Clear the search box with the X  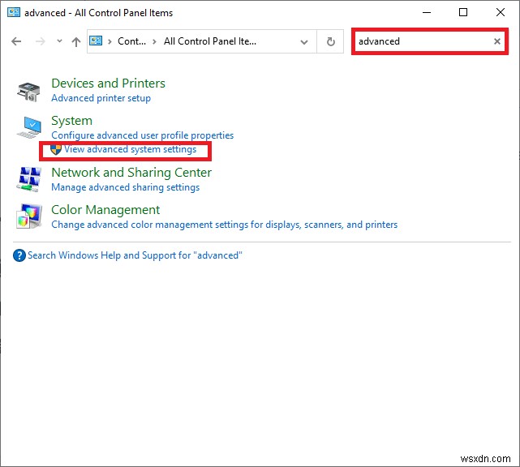[x=497, y=41]
